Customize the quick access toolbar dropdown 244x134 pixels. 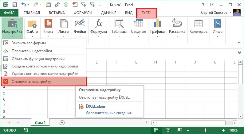coord(100,5)
